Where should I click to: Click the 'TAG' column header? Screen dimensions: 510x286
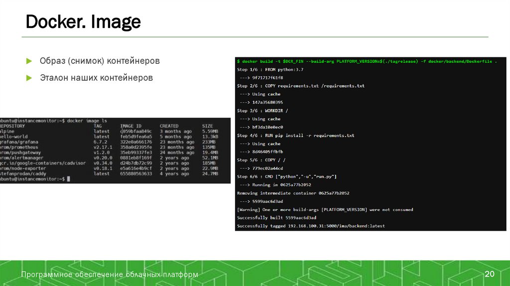pos(98,126)
